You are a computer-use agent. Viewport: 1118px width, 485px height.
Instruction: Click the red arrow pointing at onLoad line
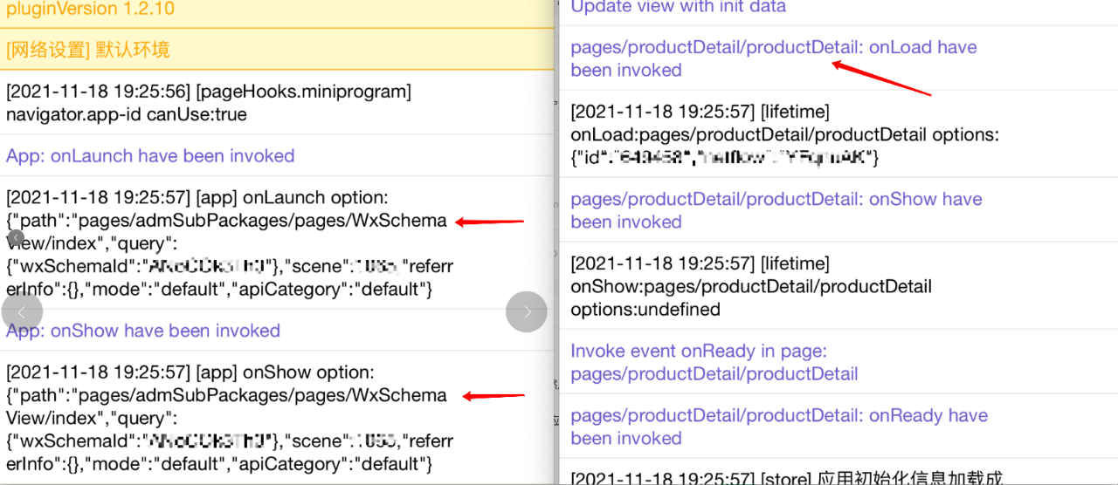pyautogui.click(x=880, y=78)
